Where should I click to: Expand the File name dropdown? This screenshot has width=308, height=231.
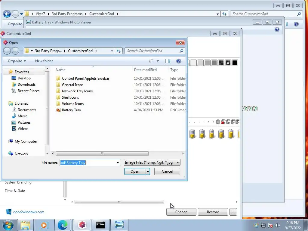(x=118, y=162)
